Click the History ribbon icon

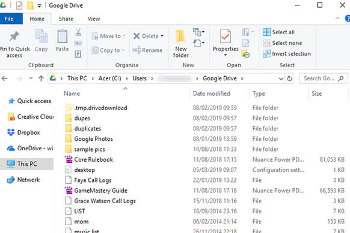tap(245, 54)
